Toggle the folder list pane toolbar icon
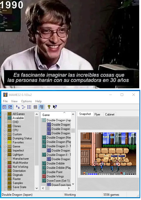 (4, 107)
